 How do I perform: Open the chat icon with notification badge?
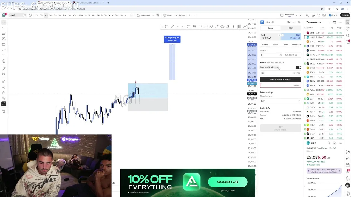coord(348,42)
